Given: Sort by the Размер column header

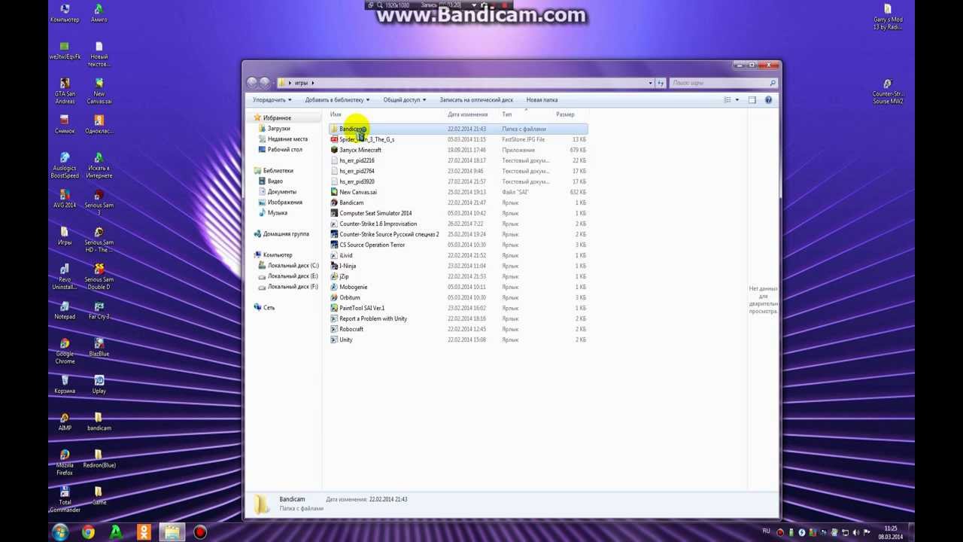Looking at the screenshot, I should (x=565, y=114).
